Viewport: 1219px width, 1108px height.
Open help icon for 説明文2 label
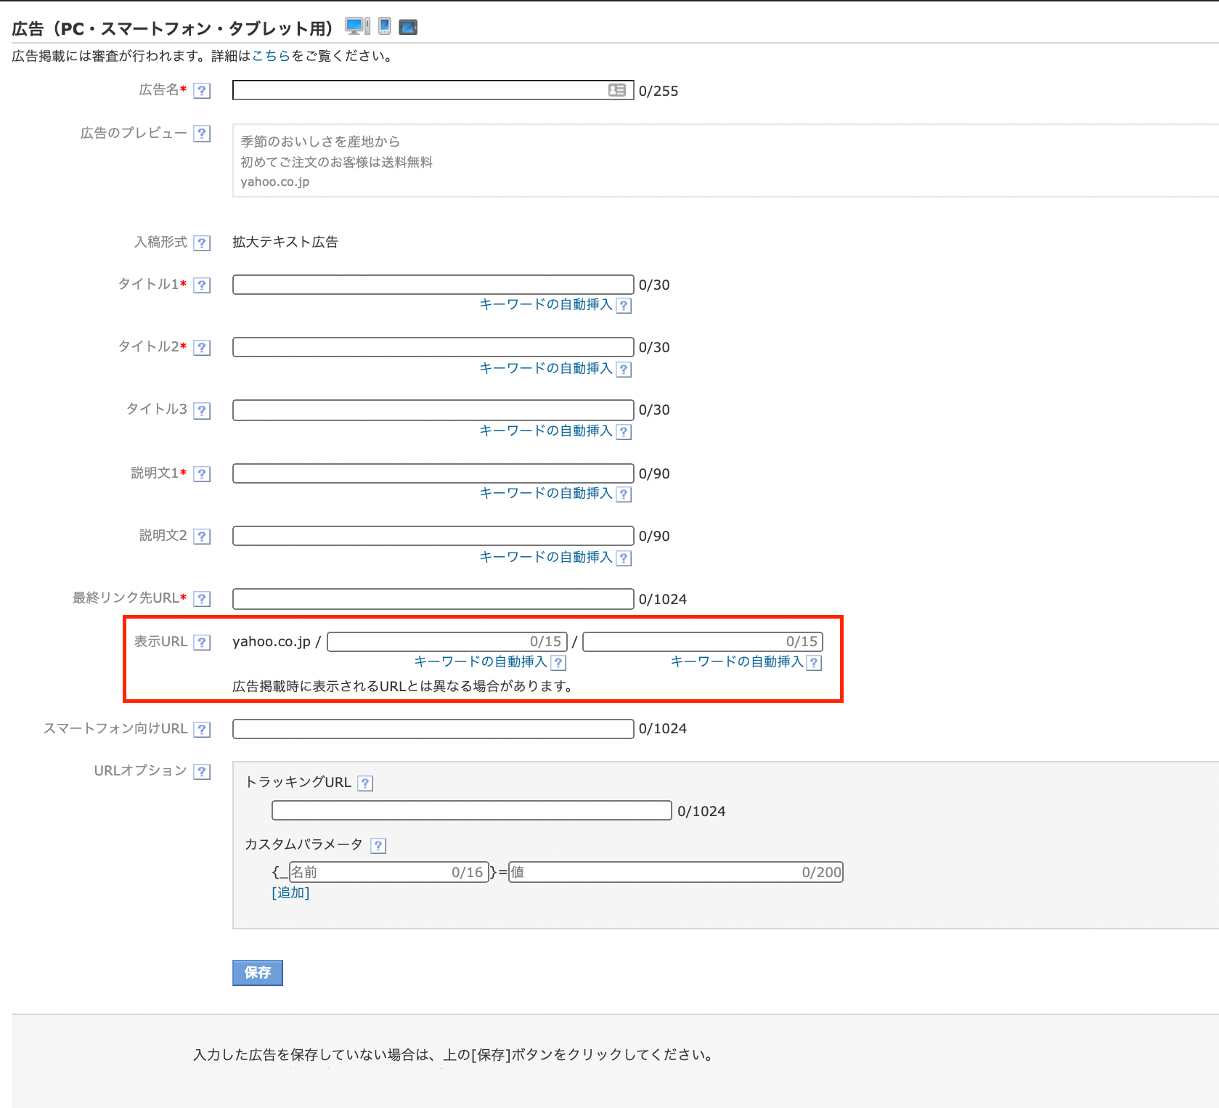click(203, 536)
